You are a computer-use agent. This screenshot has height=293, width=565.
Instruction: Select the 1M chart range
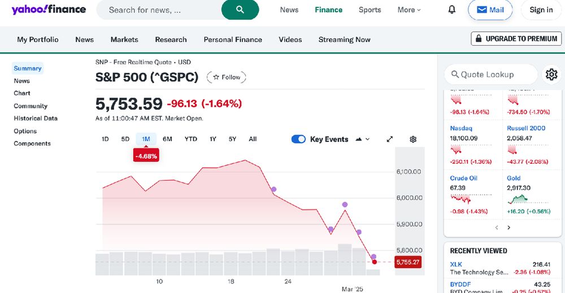146,139
